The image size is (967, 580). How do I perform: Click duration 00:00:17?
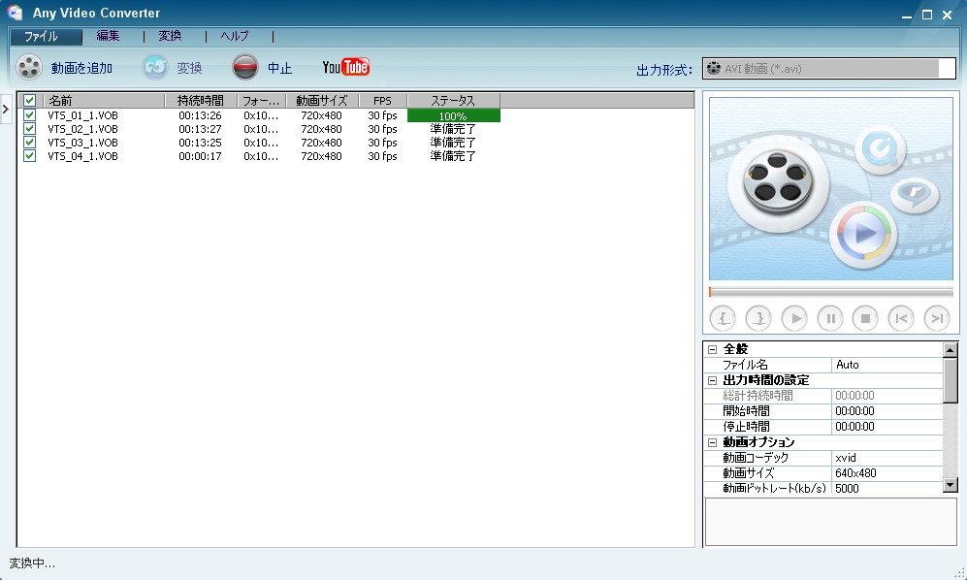click(x=201, y=156)
